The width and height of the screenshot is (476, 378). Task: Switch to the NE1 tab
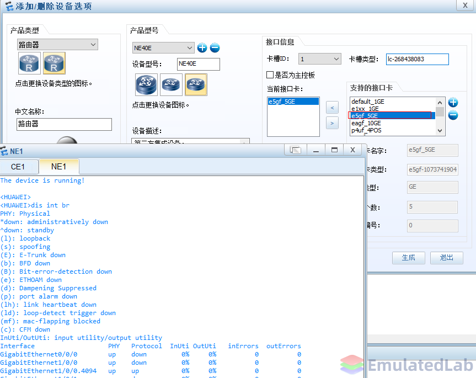point(58,167)
